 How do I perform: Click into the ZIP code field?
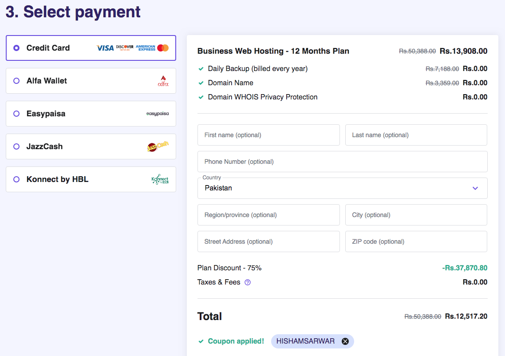[x=416, y=241]
